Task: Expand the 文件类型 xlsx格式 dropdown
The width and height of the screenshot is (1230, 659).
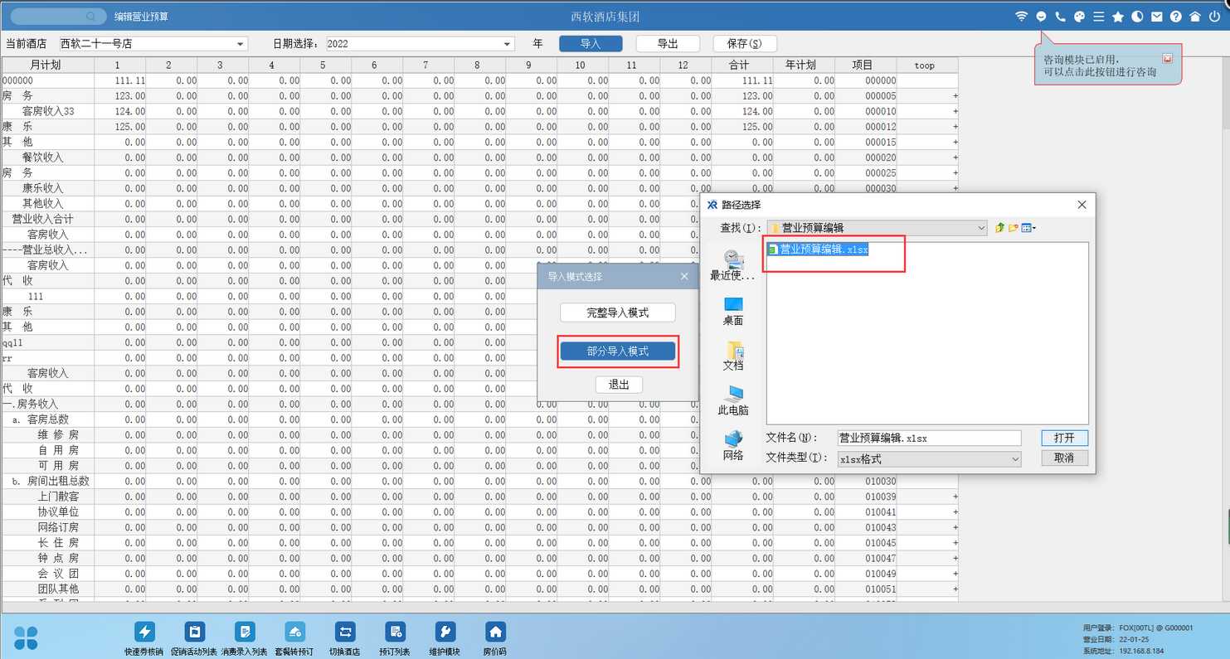Action: coord(1015,458)
